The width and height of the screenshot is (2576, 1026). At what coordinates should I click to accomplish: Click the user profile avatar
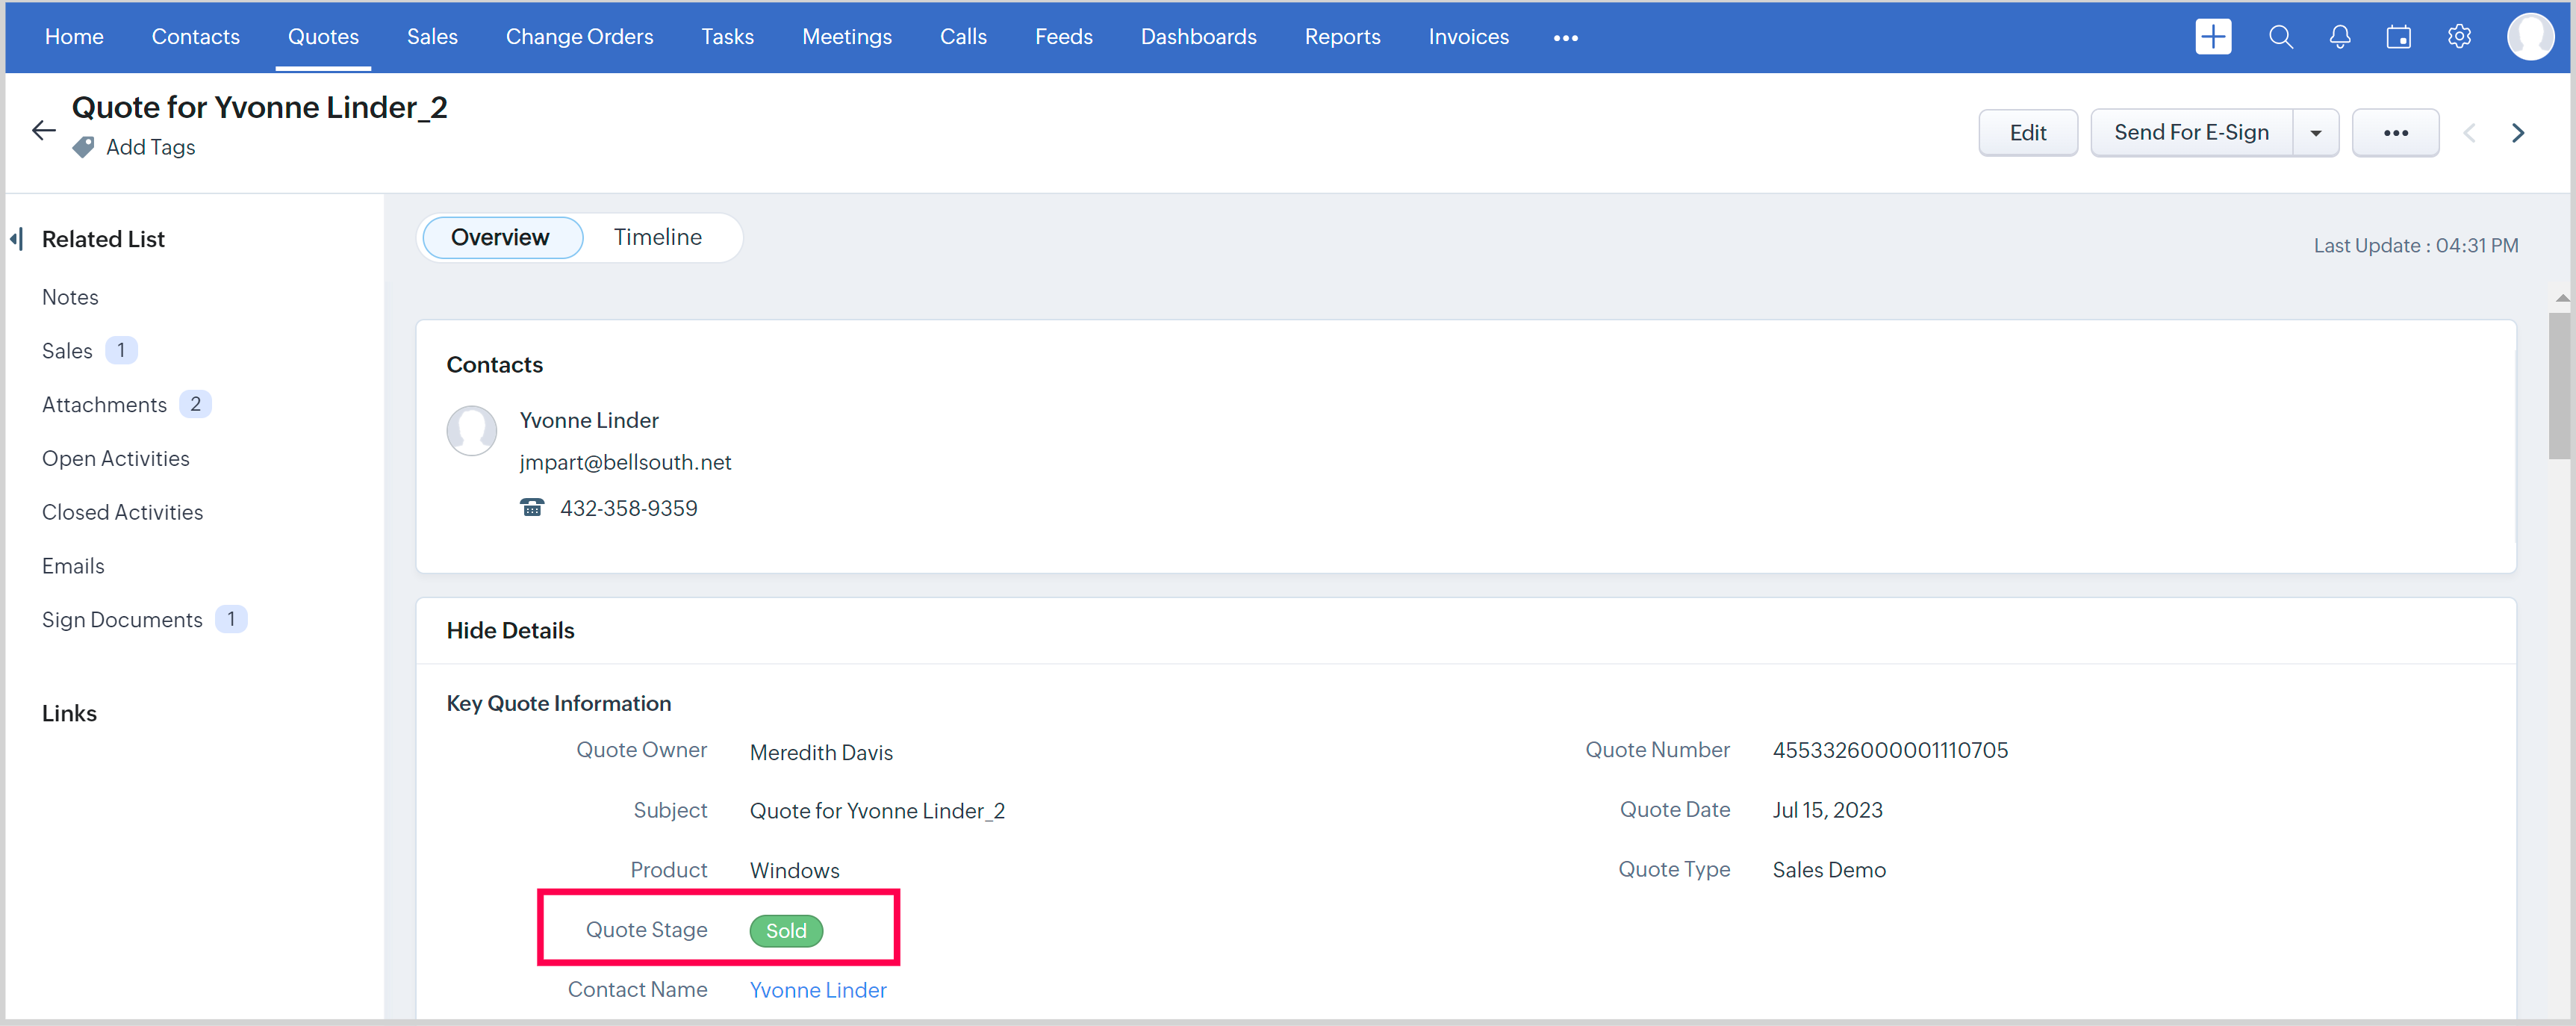pyautogui.click(x=2530, y=37)
